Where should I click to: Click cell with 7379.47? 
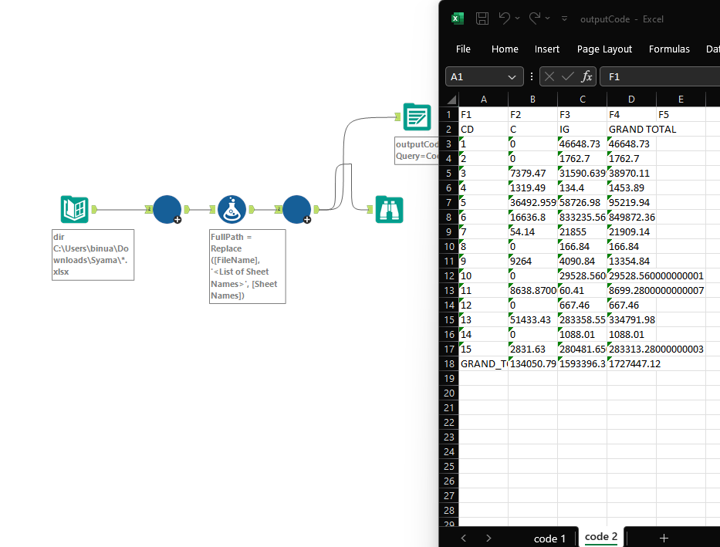(532, 173)
